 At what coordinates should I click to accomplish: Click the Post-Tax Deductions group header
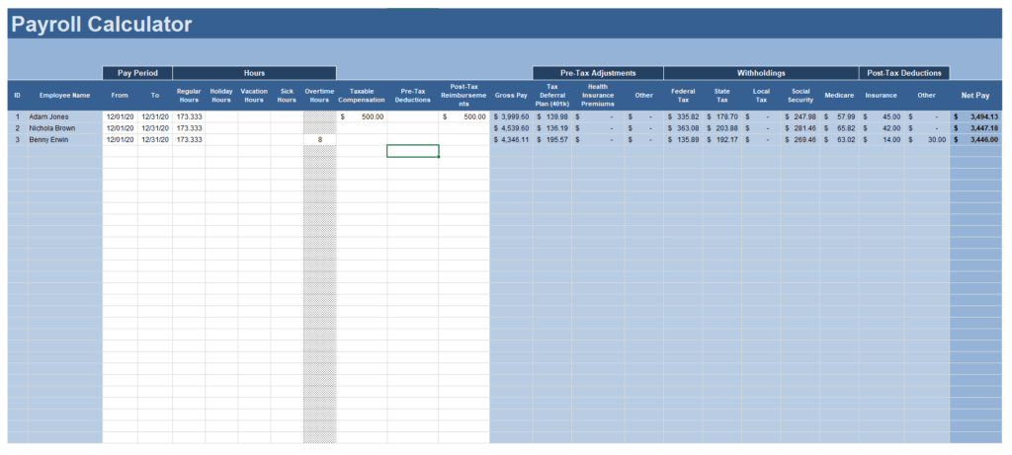(x=904, y=73)
